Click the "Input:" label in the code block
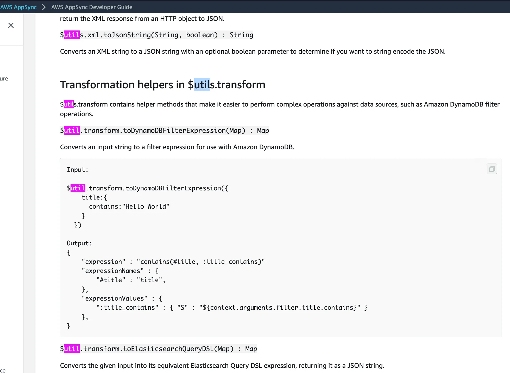The image size is (510, 373). tap(78, 170)
